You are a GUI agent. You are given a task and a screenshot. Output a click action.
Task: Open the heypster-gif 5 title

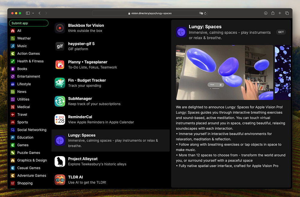tap(81, 44)
